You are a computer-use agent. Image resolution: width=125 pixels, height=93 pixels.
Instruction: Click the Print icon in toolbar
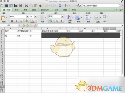tap(21, 5)
